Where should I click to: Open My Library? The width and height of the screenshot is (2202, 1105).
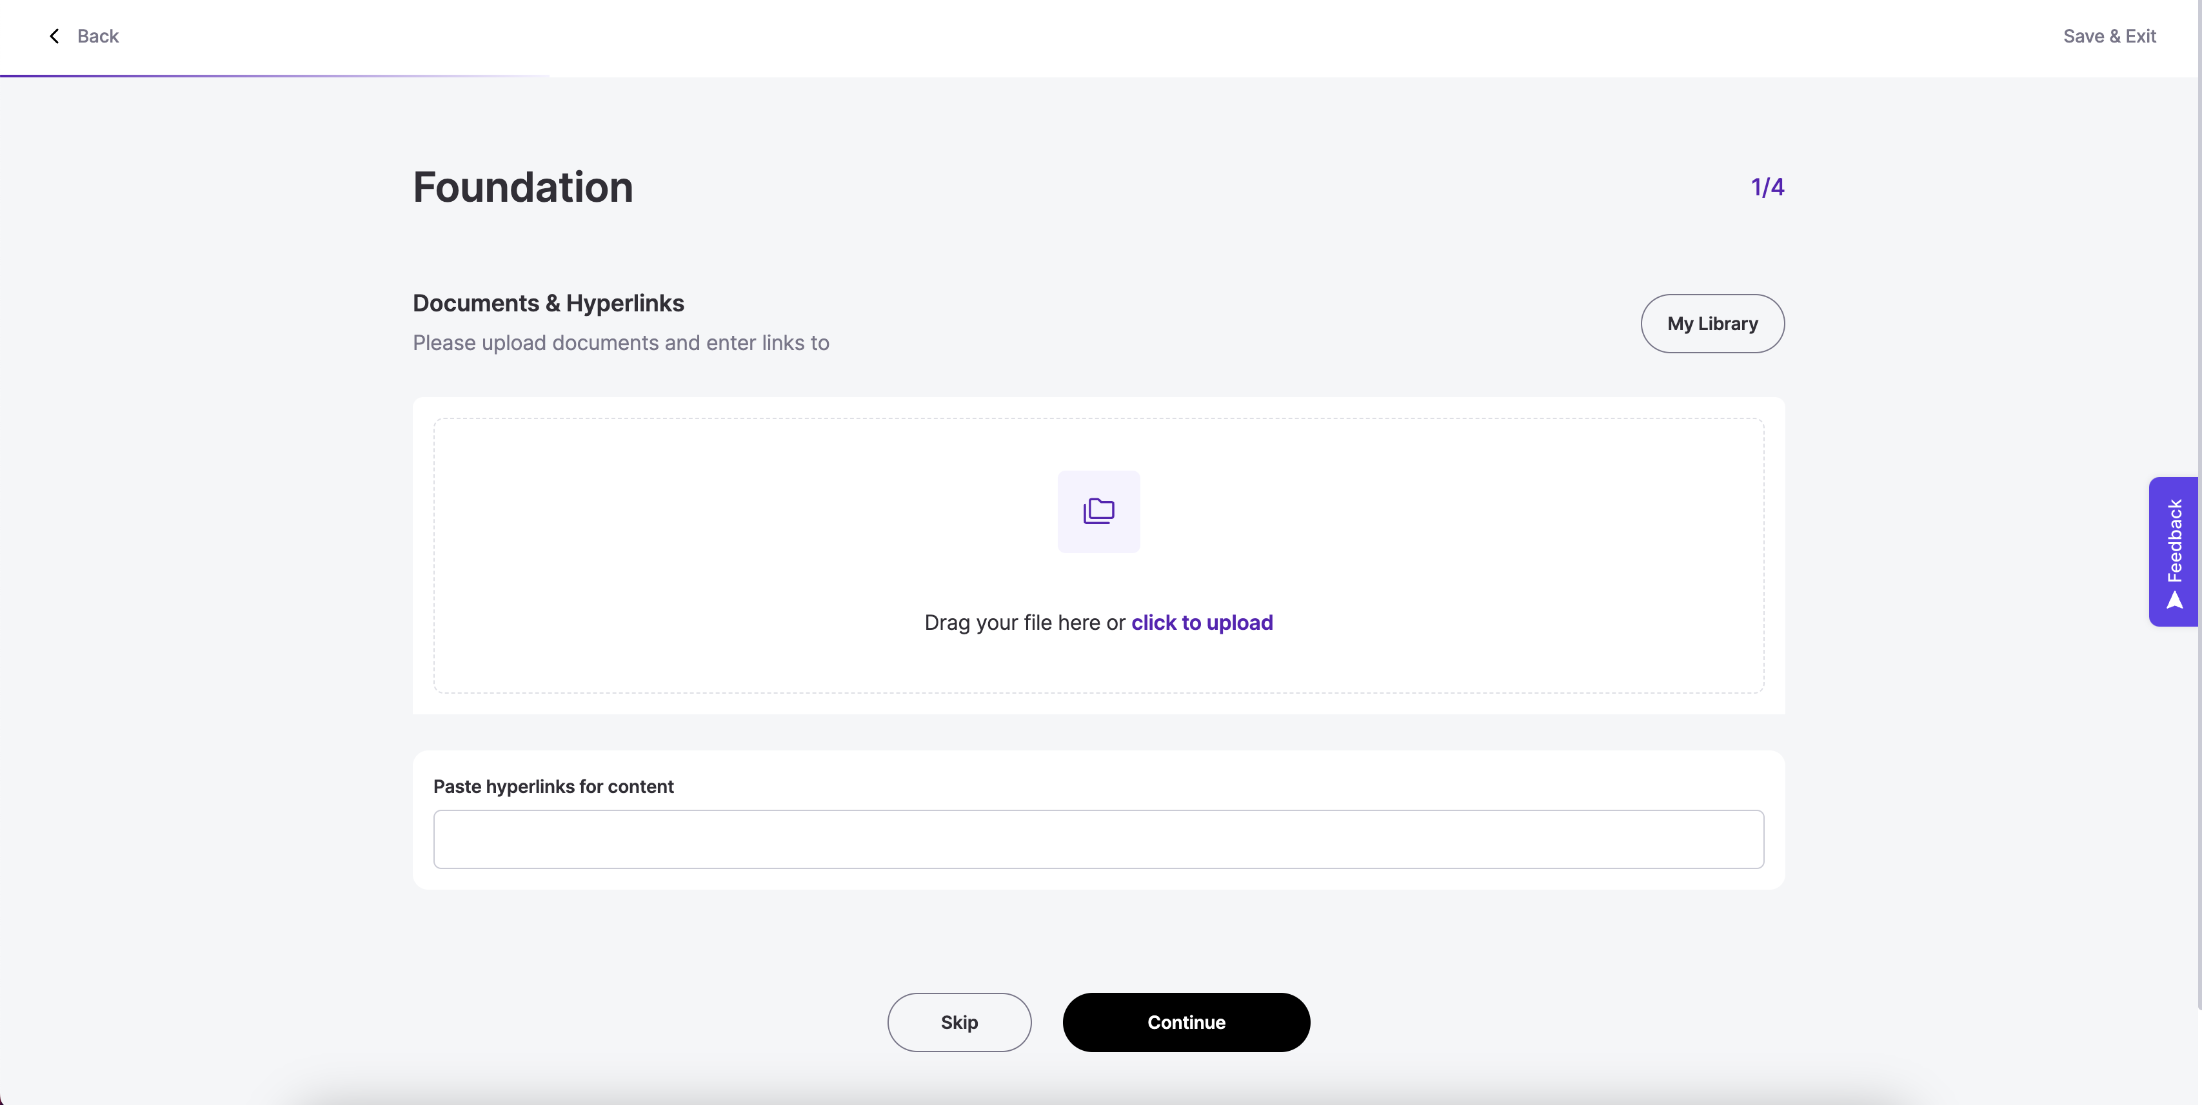(1712, 324)
